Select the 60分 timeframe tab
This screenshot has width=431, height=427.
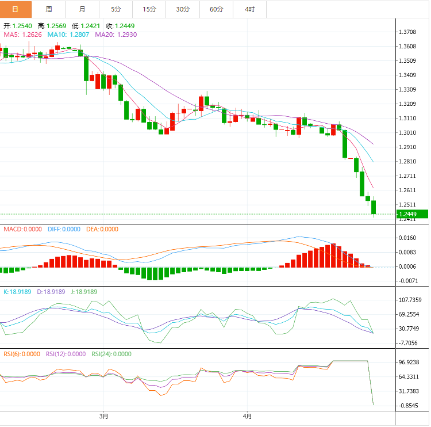pyautogui.click(x=216, y=9)
